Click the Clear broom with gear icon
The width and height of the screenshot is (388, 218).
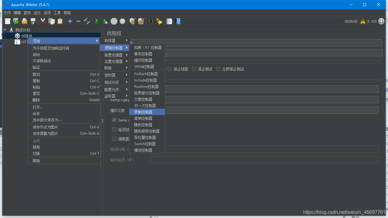(x=132, y=21)
